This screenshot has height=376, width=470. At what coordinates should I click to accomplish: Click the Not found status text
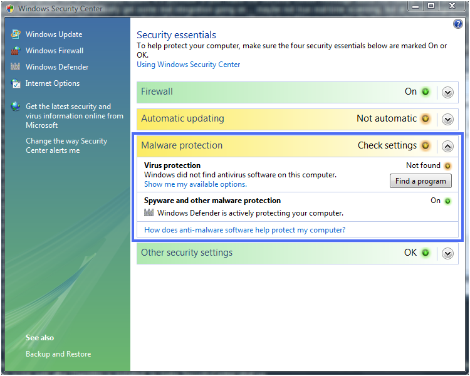[x=423, y=165]
